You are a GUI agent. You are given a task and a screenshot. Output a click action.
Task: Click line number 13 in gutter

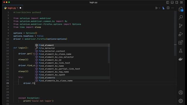pos(8,48)
